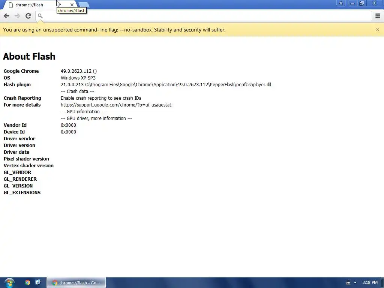Click the Driver vendor label
This screenshot has width=384, height=288.
pyautogui.click(x=19, y=139)
